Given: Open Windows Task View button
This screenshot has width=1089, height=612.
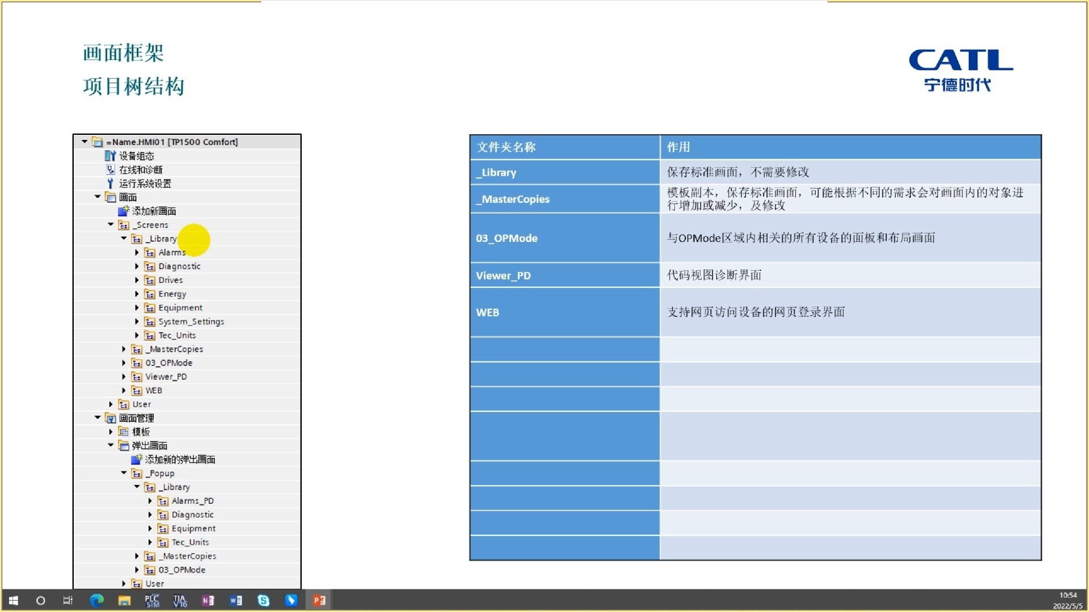Looking at the screenshot, I should click(68, 601).
